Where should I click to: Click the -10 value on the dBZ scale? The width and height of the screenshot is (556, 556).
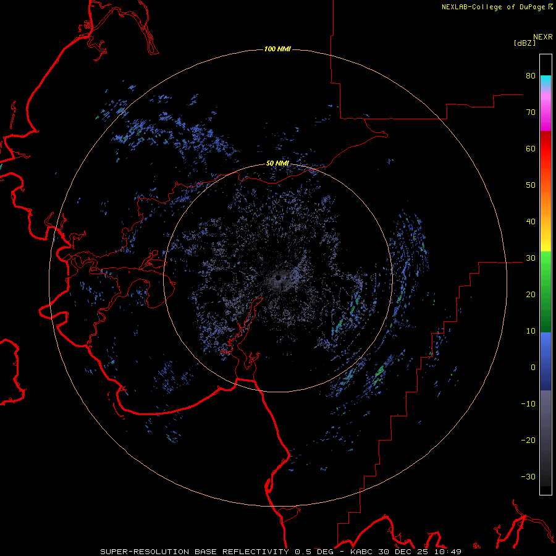click(528, 404)
